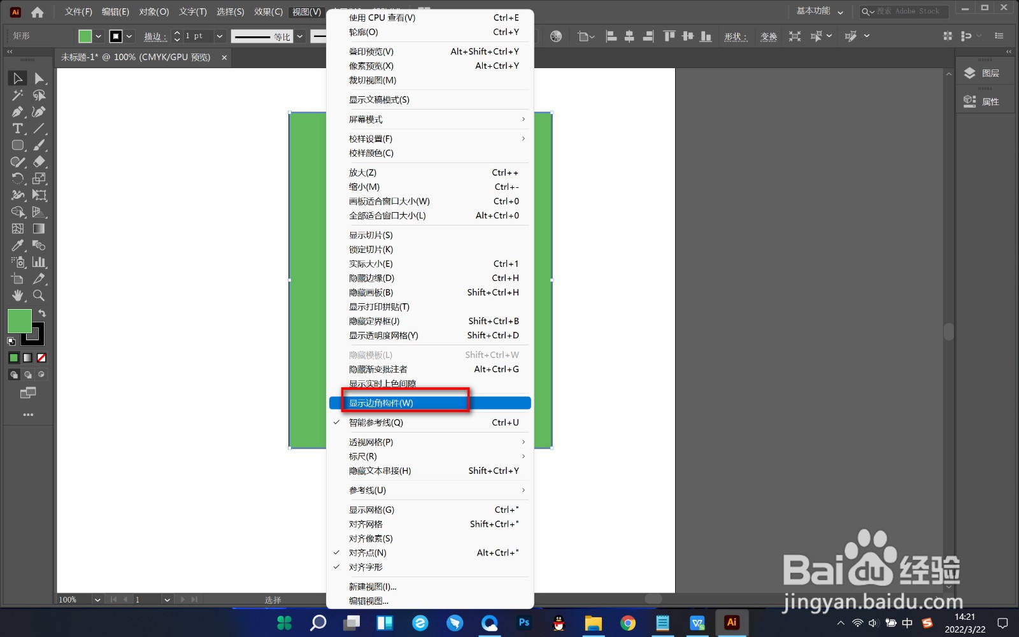Image resolution: width=1019 pixels, height=637 pixels.
Task: Choose the Eraser tool
Action: (39, 162)
